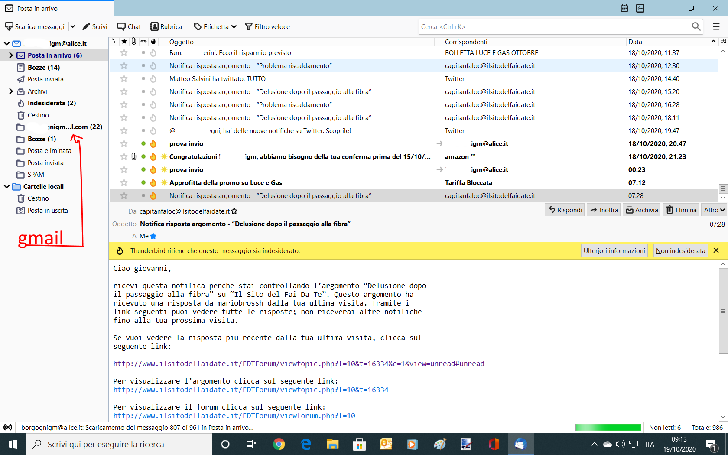Toggle read status of Congratulazioni message
Screen dimensions: 728x455
point(143,156)
